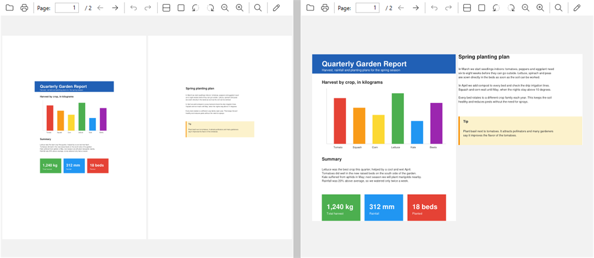Click the blue '312 mm' card, right viewer
Viewport: 594px width, 258px height.
(x=384, y=207)
